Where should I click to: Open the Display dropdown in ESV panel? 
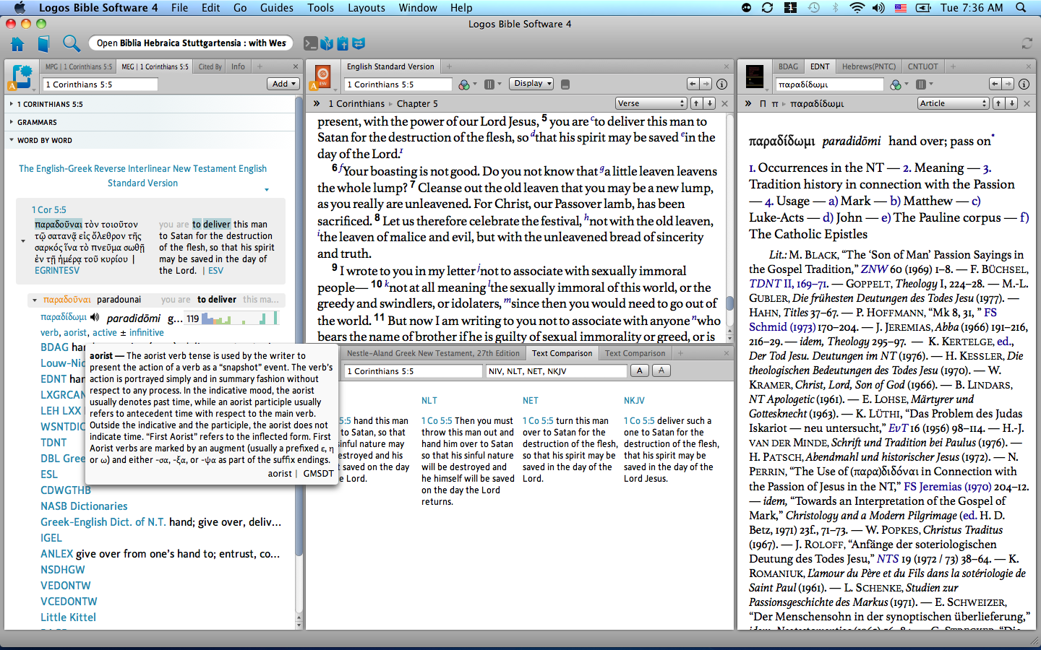(x=531, y=84)
